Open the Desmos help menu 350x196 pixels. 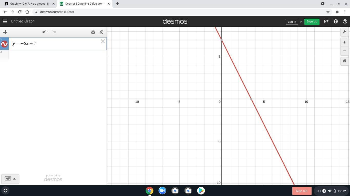tap(336, 21)
